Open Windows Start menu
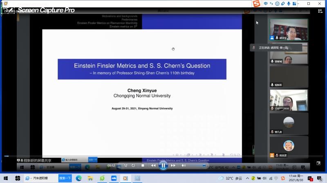 6,179
